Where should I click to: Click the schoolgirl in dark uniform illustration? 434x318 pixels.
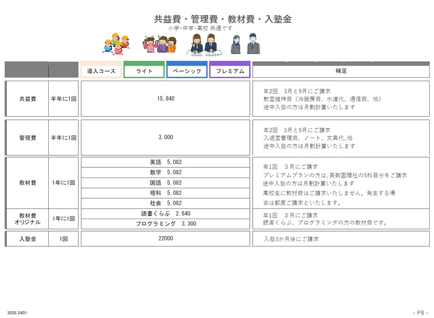[x=235, y=44]
